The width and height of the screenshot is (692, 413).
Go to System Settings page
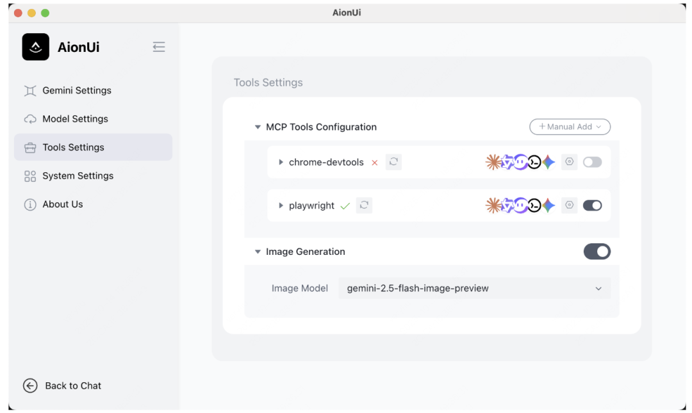tap(78, 175)
